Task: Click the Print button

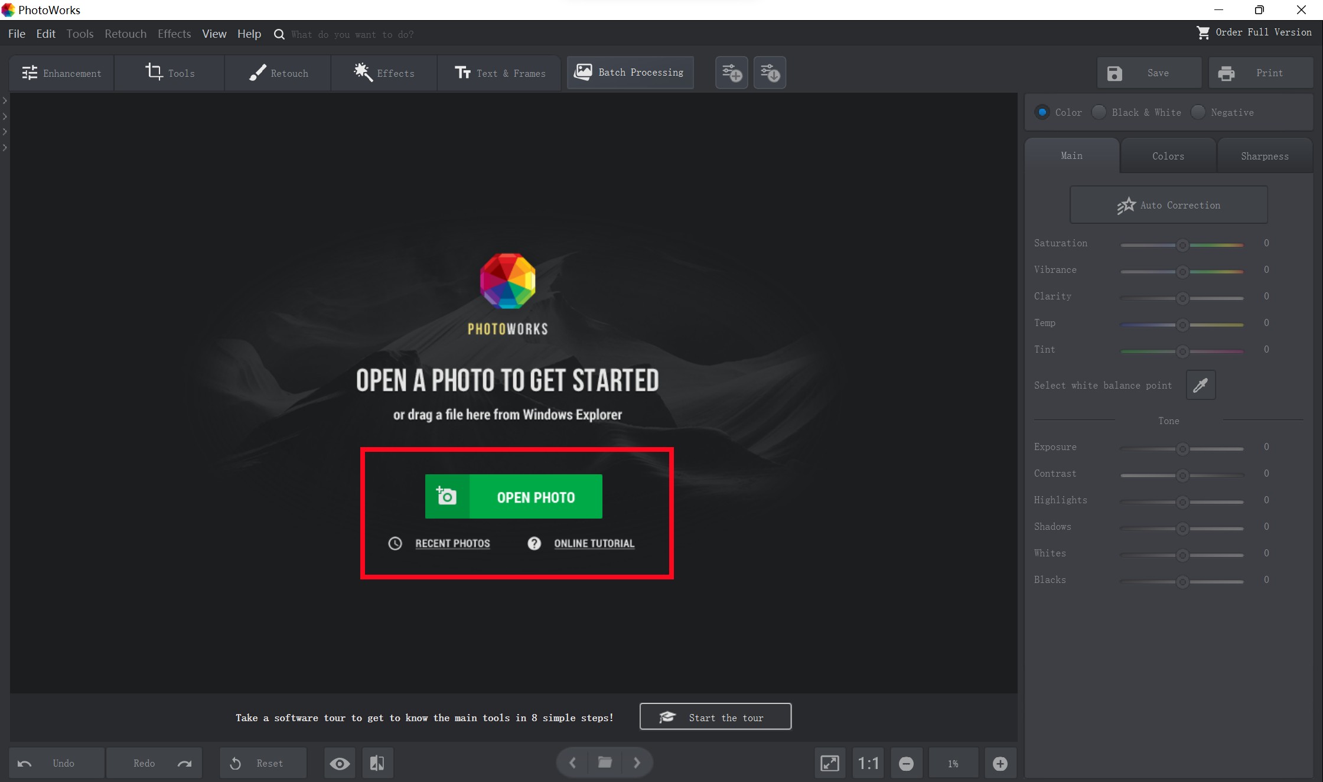Action: pos(1260,73)
